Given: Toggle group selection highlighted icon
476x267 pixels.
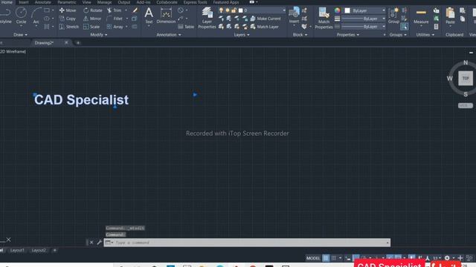Looking at the screenshot, I should tap(404, 27).
